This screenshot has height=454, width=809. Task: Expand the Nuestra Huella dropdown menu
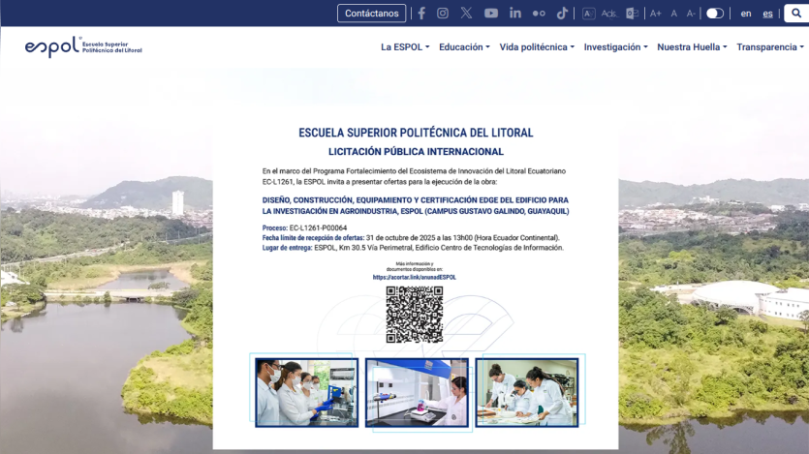[692, 46]
